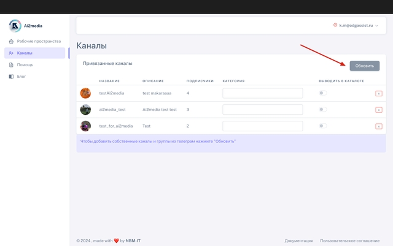This screenshot has height=246, width=393.
Task: Go to Помощь menu item
Action: (x=25, y=64)
